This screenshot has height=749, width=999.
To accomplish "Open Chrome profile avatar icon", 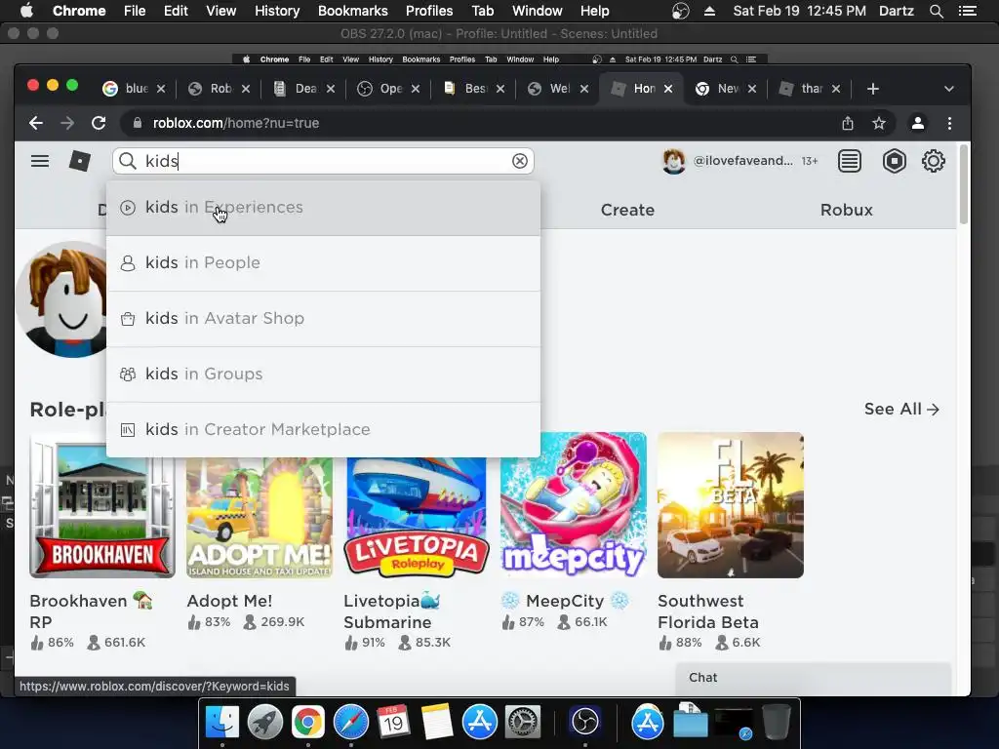I will click(917, 123).
